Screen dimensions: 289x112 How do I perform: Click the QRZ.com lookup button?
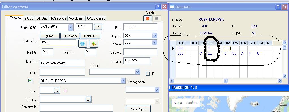[x=70, y=36]
